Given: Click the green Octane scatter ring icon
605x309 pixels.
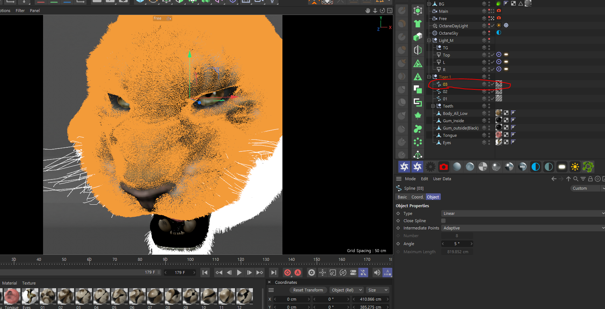Looking at the screenshot, I should click(x=588, y=167).
